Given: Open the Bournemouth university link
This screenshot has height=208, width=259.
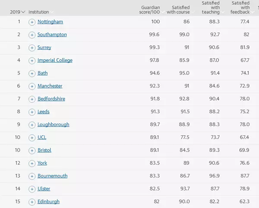Looking at the screenshot, I should coord(52,176).
